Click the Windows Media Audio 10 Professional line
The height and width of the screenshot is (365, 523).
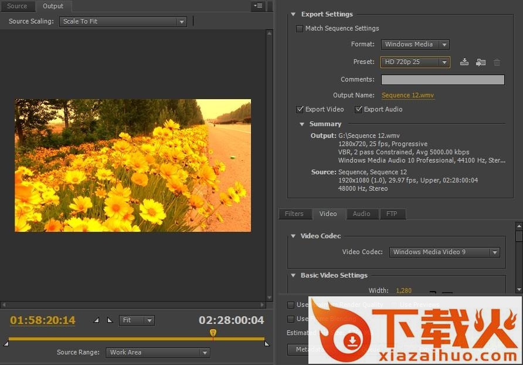pos(422,160)
